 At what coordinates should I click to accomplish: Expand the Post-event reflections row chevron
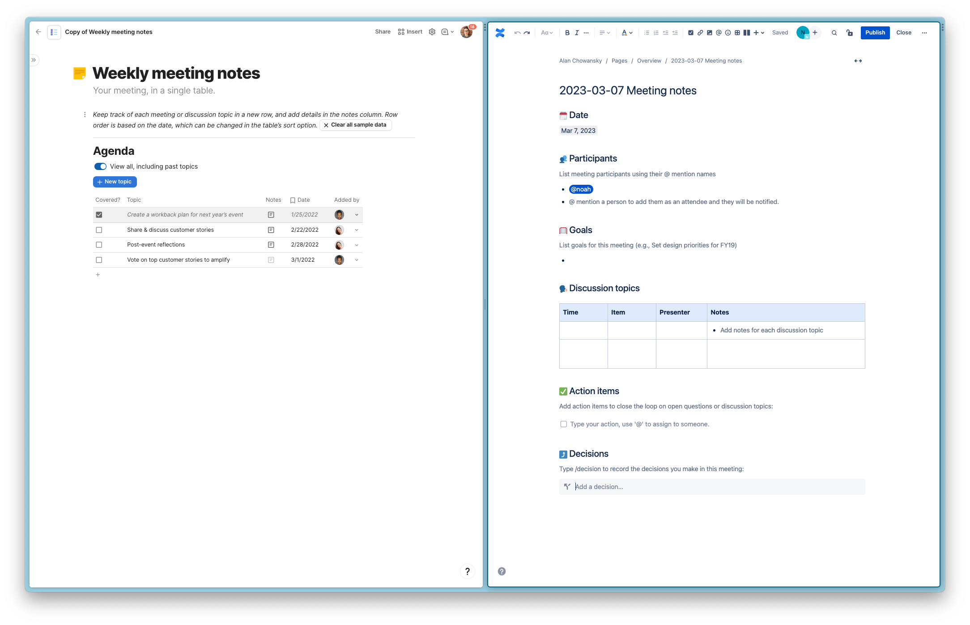pyautogui.click(x=357, y=245)
